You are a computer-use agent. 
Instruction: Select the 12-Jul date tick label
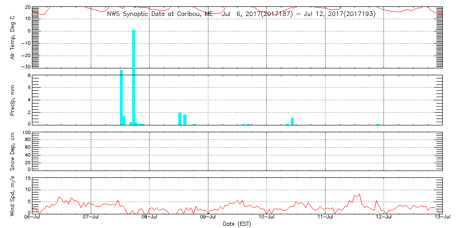[384, 218]
